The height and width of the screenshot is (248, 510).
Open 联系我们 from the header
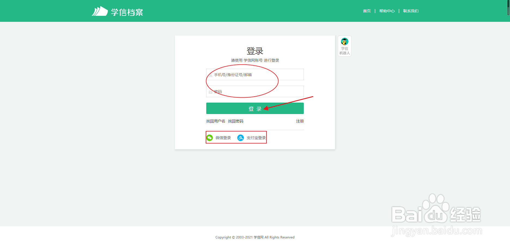[x=411, y=11]
